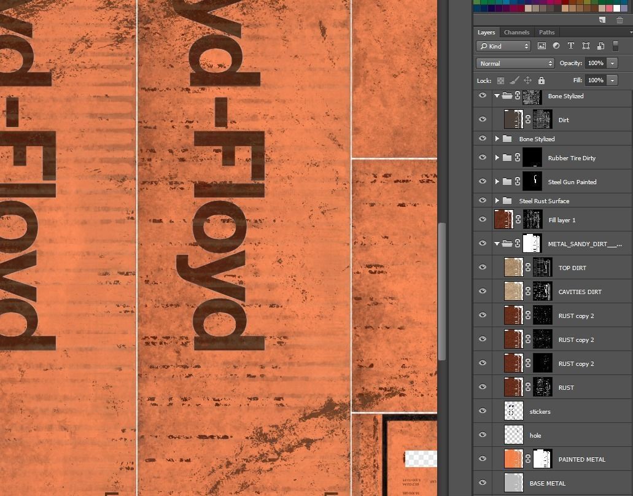Expand the Steel Gun Painted group
This screenshot has height=496, width=633.
pyautogui.click(x=497, y=182)
